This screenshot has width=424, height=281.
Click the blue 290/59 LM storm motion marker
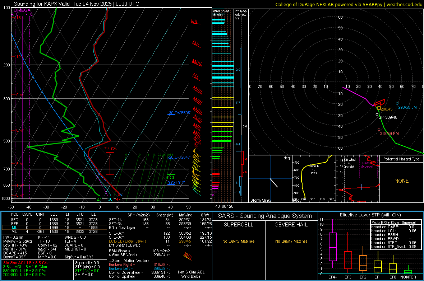pyautogui.click(x=397, y=103)
